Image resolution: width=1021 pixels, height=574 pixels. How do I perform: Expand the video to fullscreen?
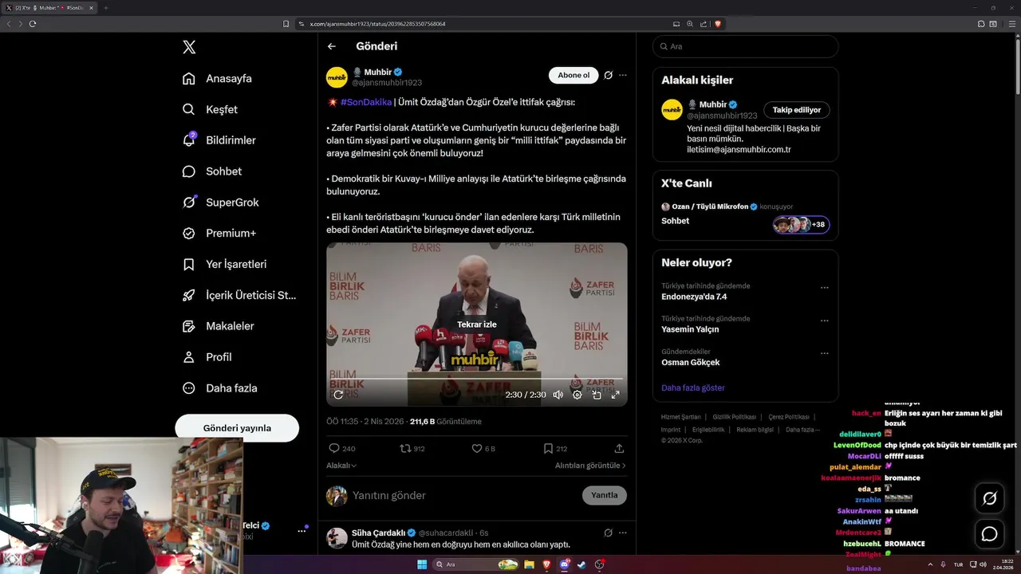[x=616, y=395]
